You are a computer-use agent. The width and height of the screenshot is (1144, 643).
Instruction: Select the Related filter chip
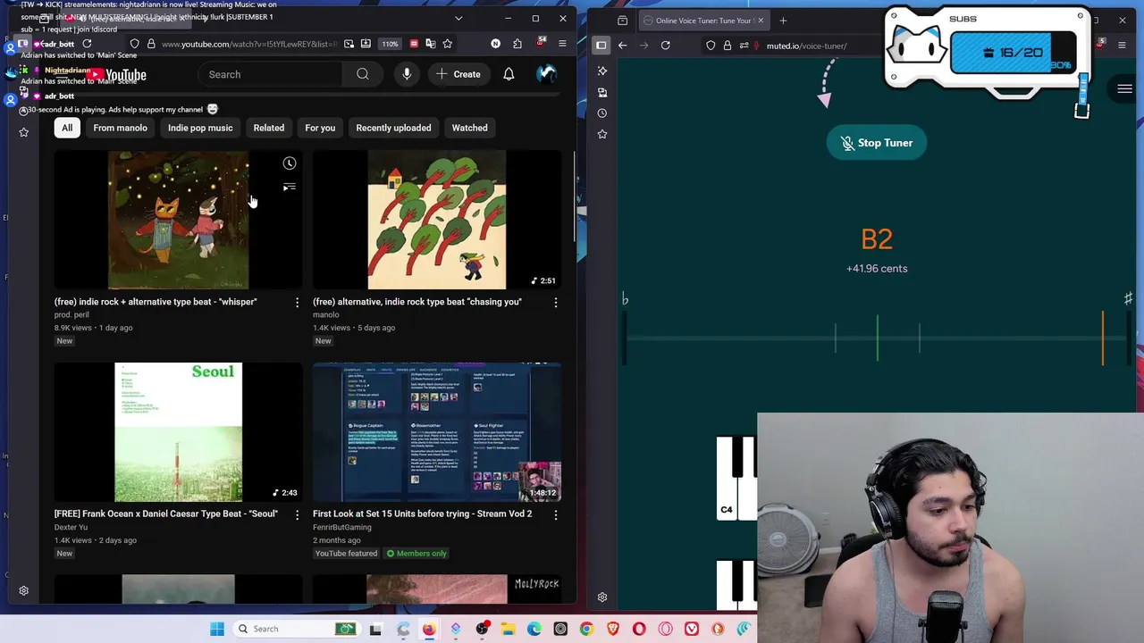pyautogui.click(x=268, y=128)
